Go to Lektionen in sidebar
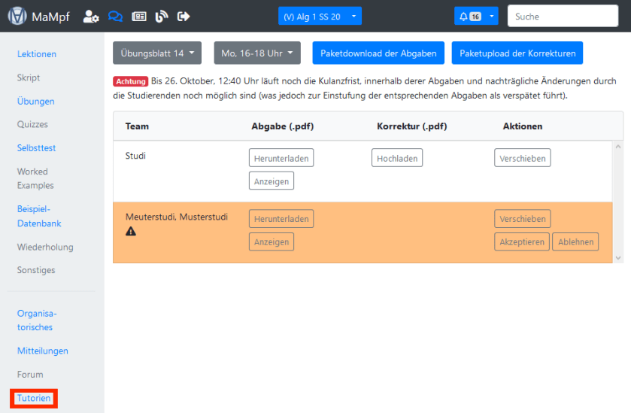631x413 pixels. (x=37, y=54)
